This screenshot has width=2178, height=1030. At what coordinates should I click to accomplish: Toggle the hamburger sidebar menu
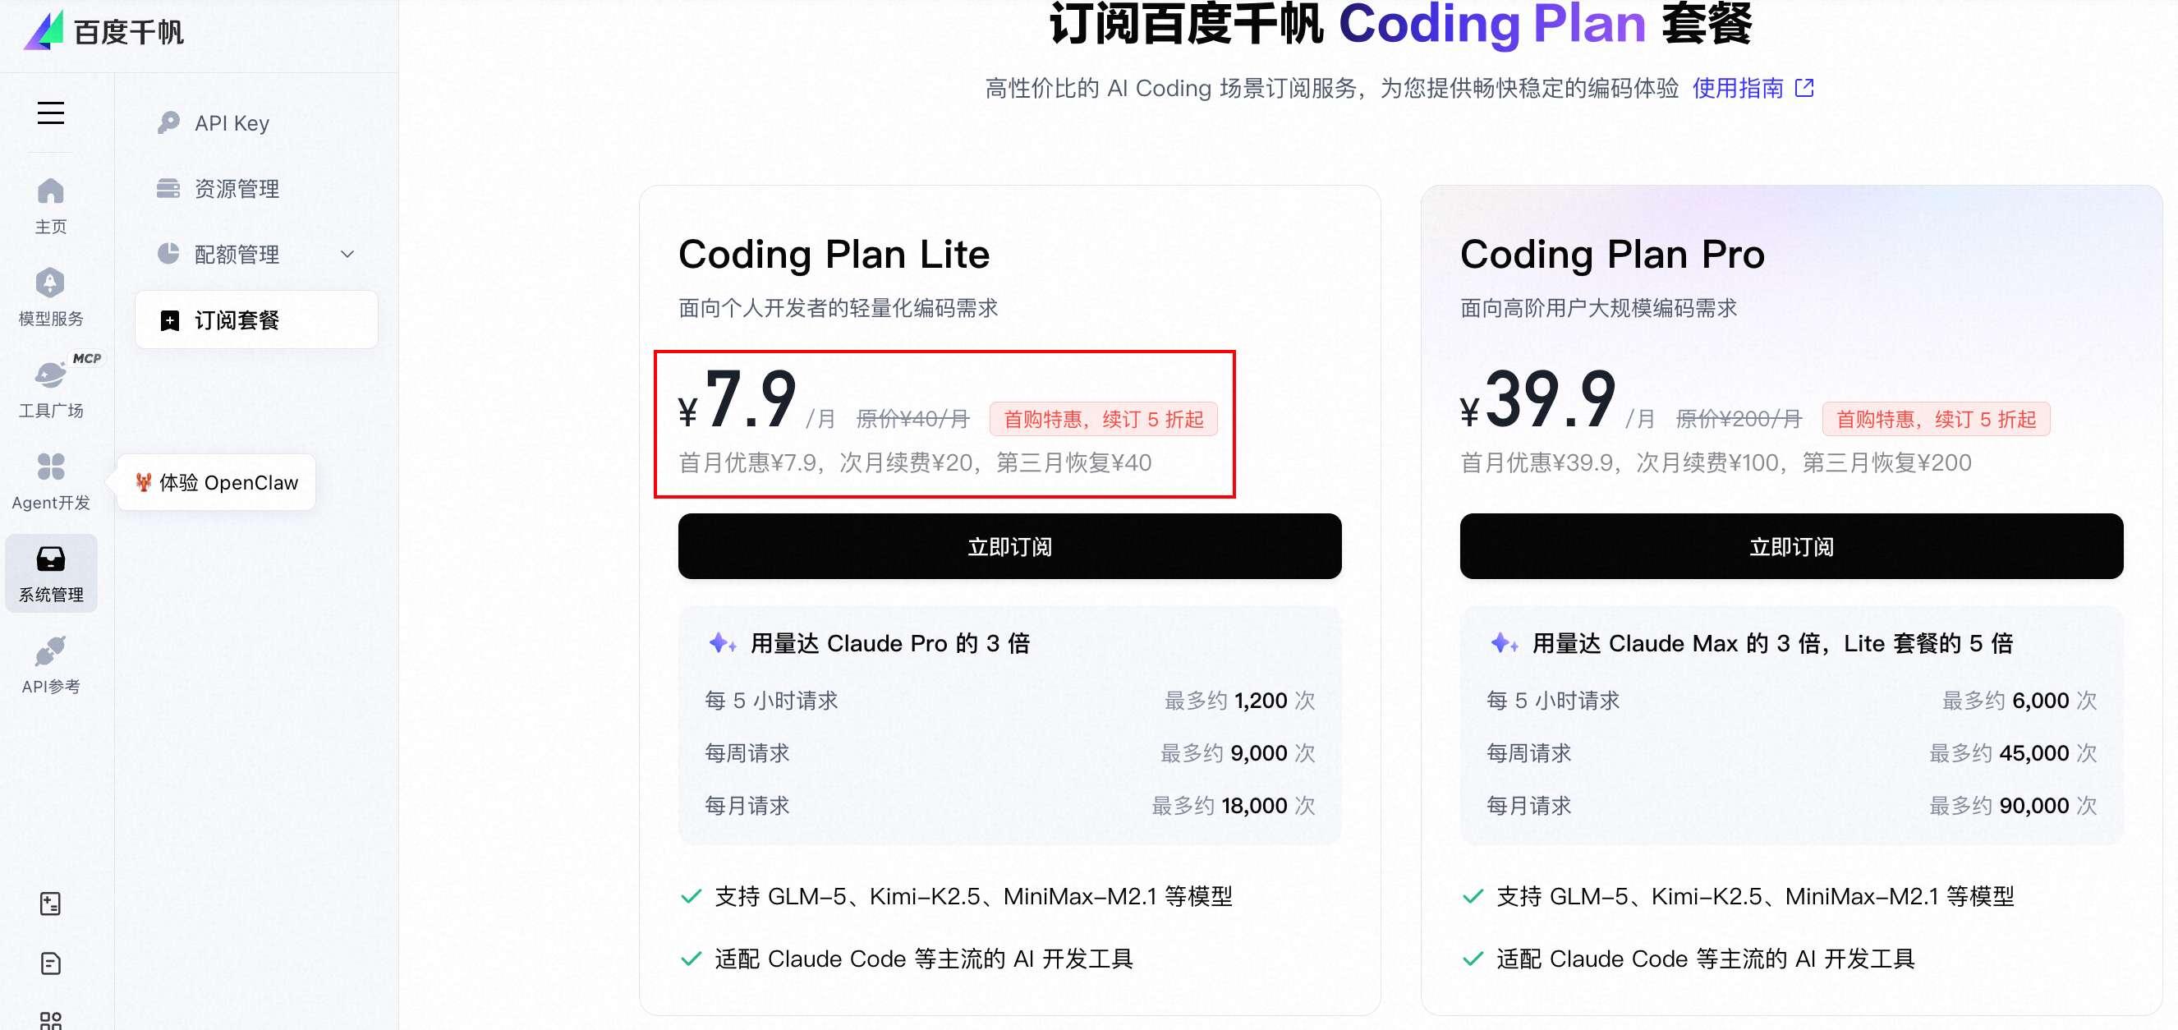point(51,113)
